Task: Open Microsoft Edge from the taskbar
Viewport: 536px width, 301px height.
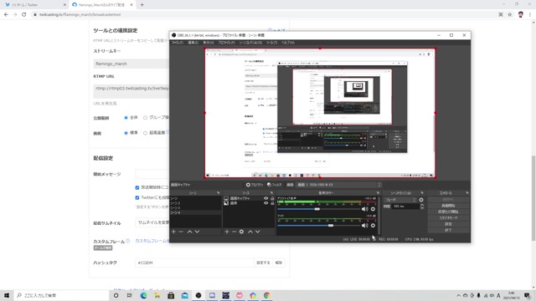Action: (143, 295)
